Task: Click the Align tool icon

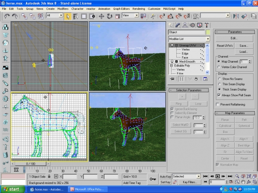Action: point(244,16)
